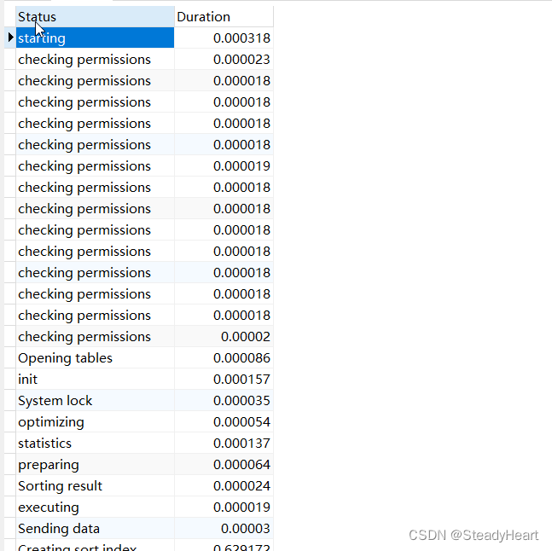Select the 'Creating sort index' row
Viewport: 552px width, 551px height.
pyautogui.click(x=94, y=546)
